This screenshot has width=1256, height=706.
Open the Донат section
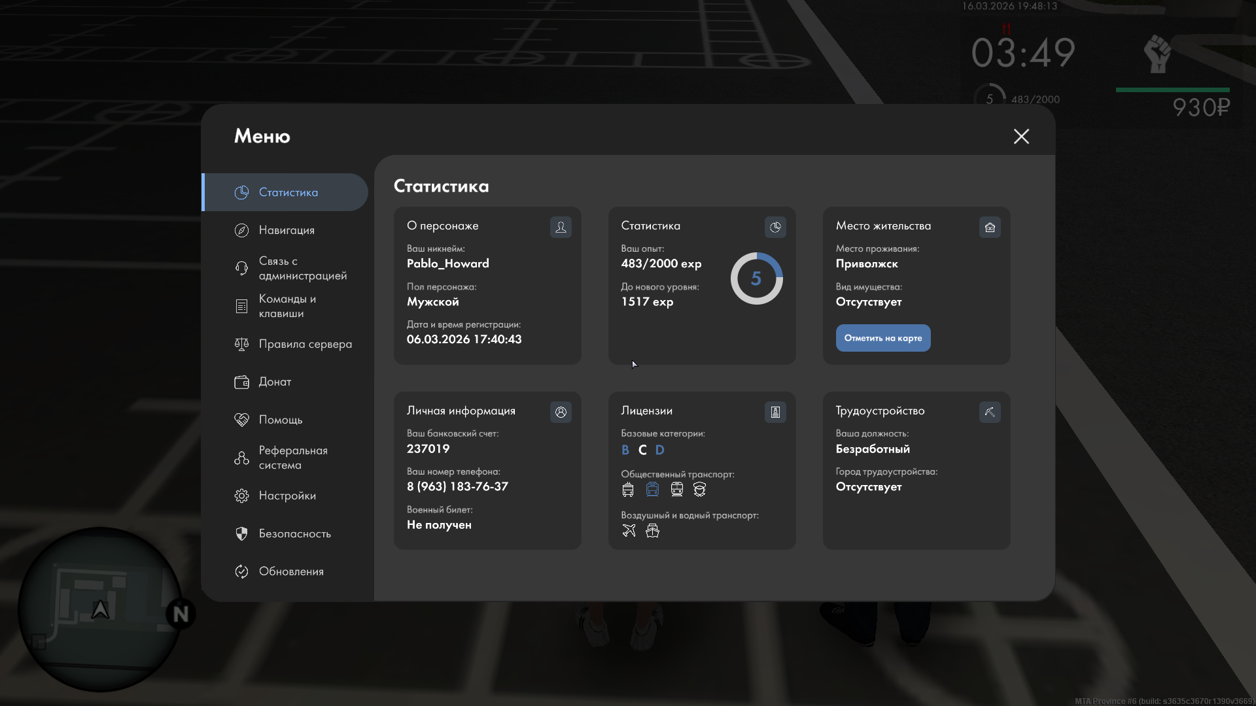coord(275,382)
